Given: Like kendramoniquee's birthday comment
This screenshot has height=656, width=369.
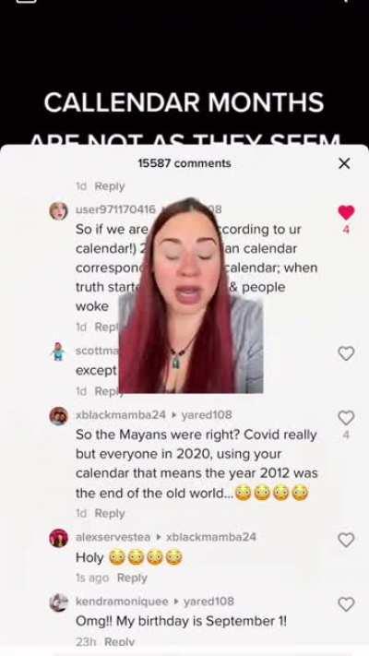Looking at the screenshot, I should point(346,604).
